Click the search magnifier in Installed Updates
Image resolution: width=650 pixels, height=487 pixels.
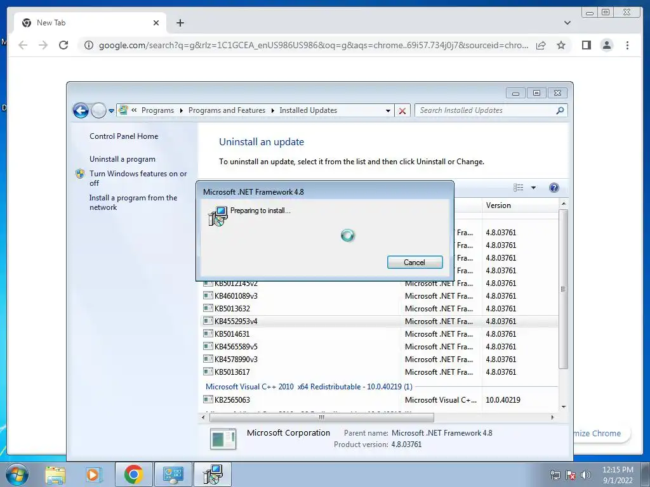pyautogui.click(x=560, y=110)
